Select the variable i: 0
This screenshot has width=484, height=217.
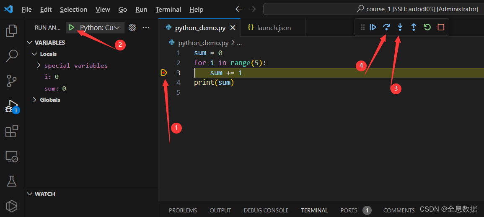[x=51, y=77]
